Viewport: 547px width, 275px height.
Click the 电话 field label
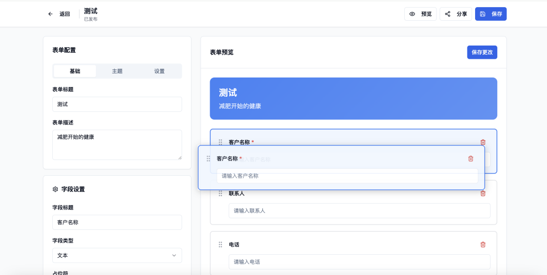pos(234,245)
